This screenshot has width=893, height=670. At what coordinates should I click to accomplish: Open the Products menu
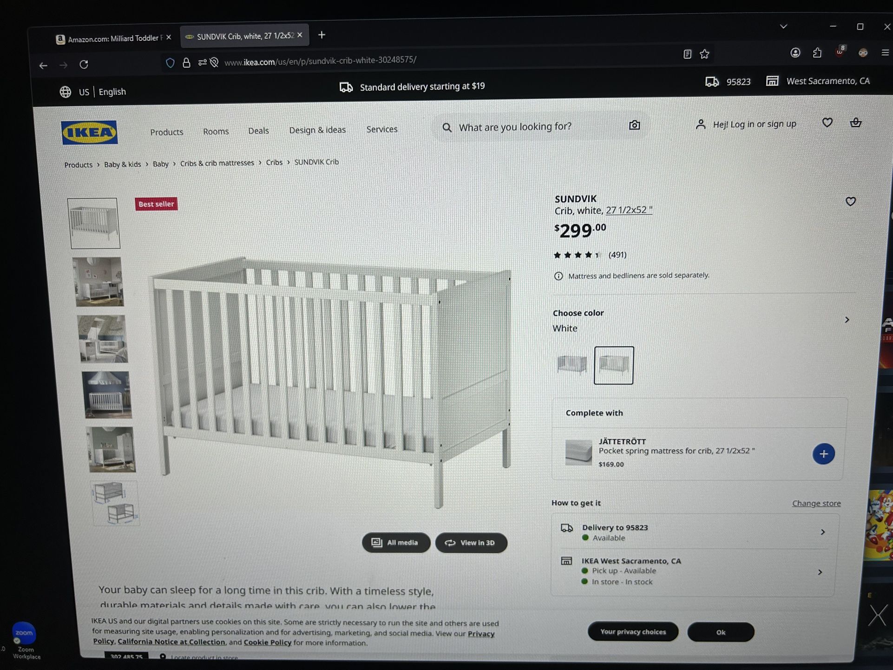tap(166, 132)
